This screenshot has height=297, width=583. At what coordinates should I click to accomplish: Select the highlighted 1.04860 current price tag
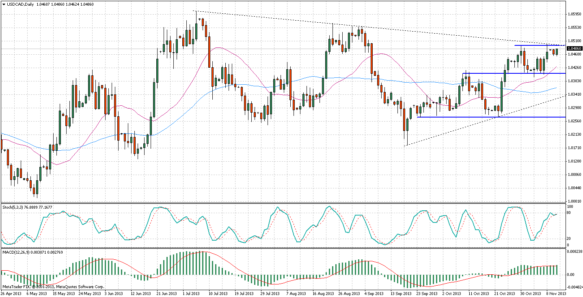tap(574, 48)
